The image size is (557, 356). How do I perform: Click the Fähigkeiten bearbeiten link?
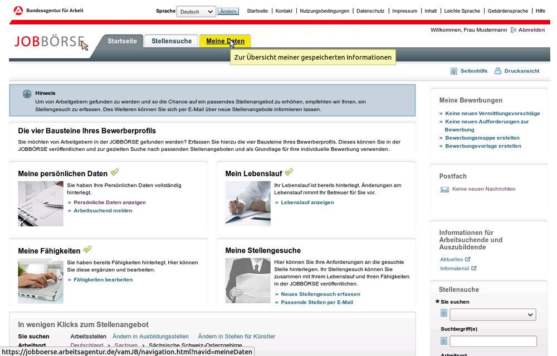point(103,280)
